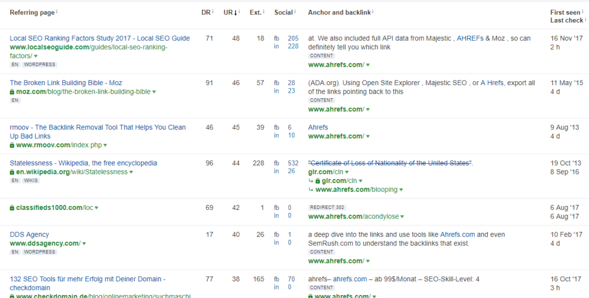Expand dropdown next to rmoov.com/index.php
The image size is (589, 298).
(x=105, y=146)
